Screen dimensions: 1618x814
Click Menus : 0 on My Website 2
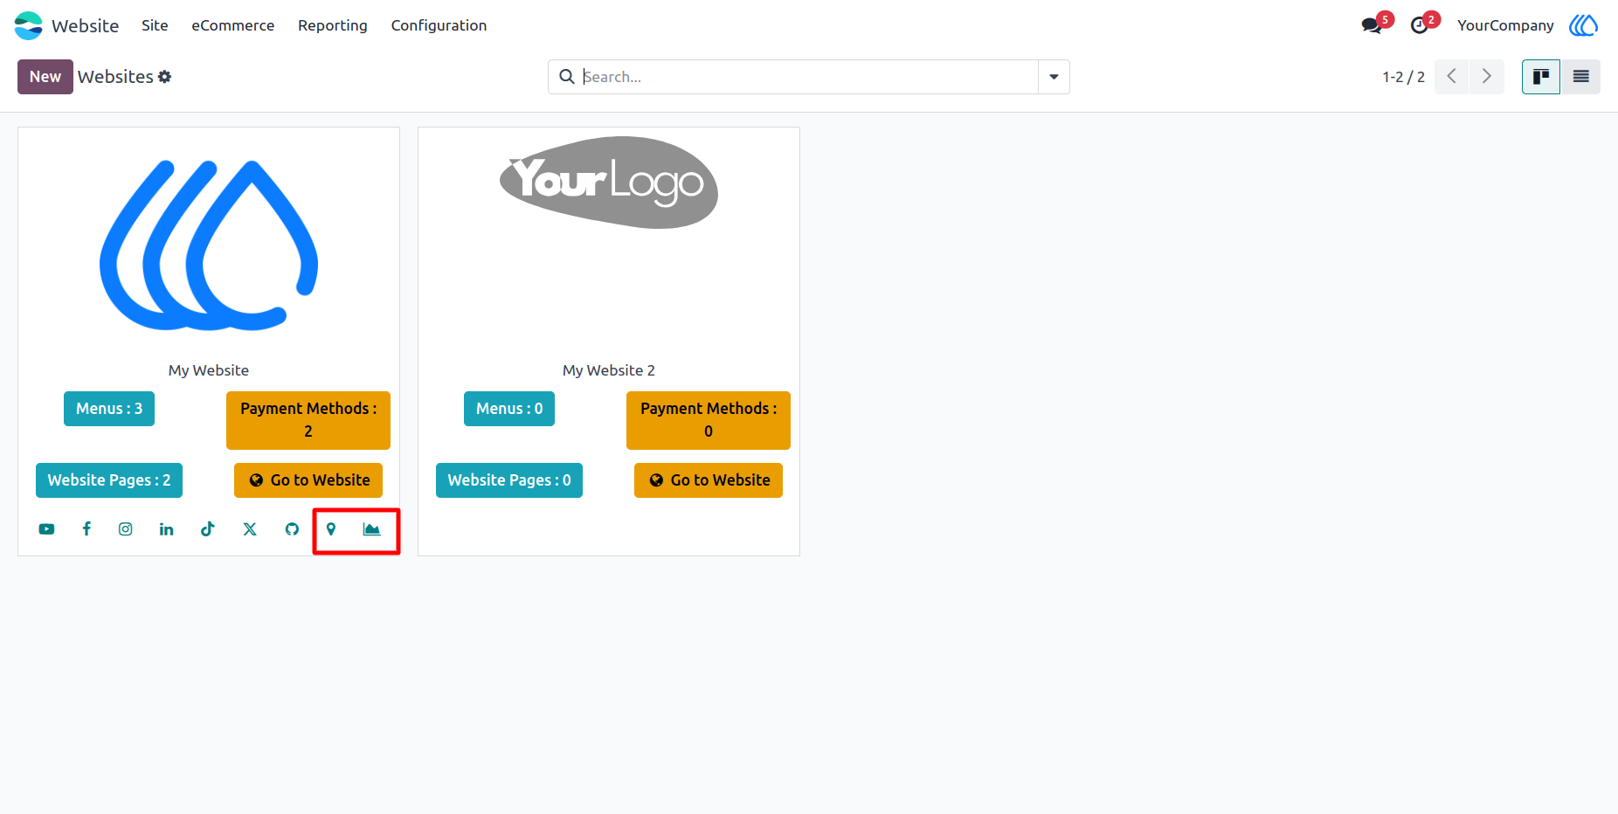[509, 409]
